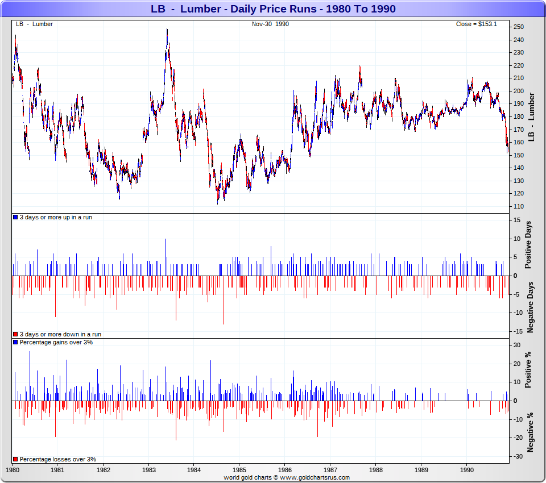The image size is (546, 483).
Task: Click the chart title 'Lumber - Daily Price Runs'
Action: pos(273,9)
